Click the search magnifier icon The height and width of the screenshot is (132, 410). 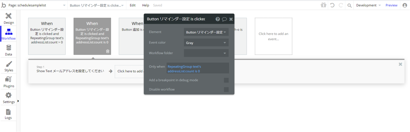349,5
